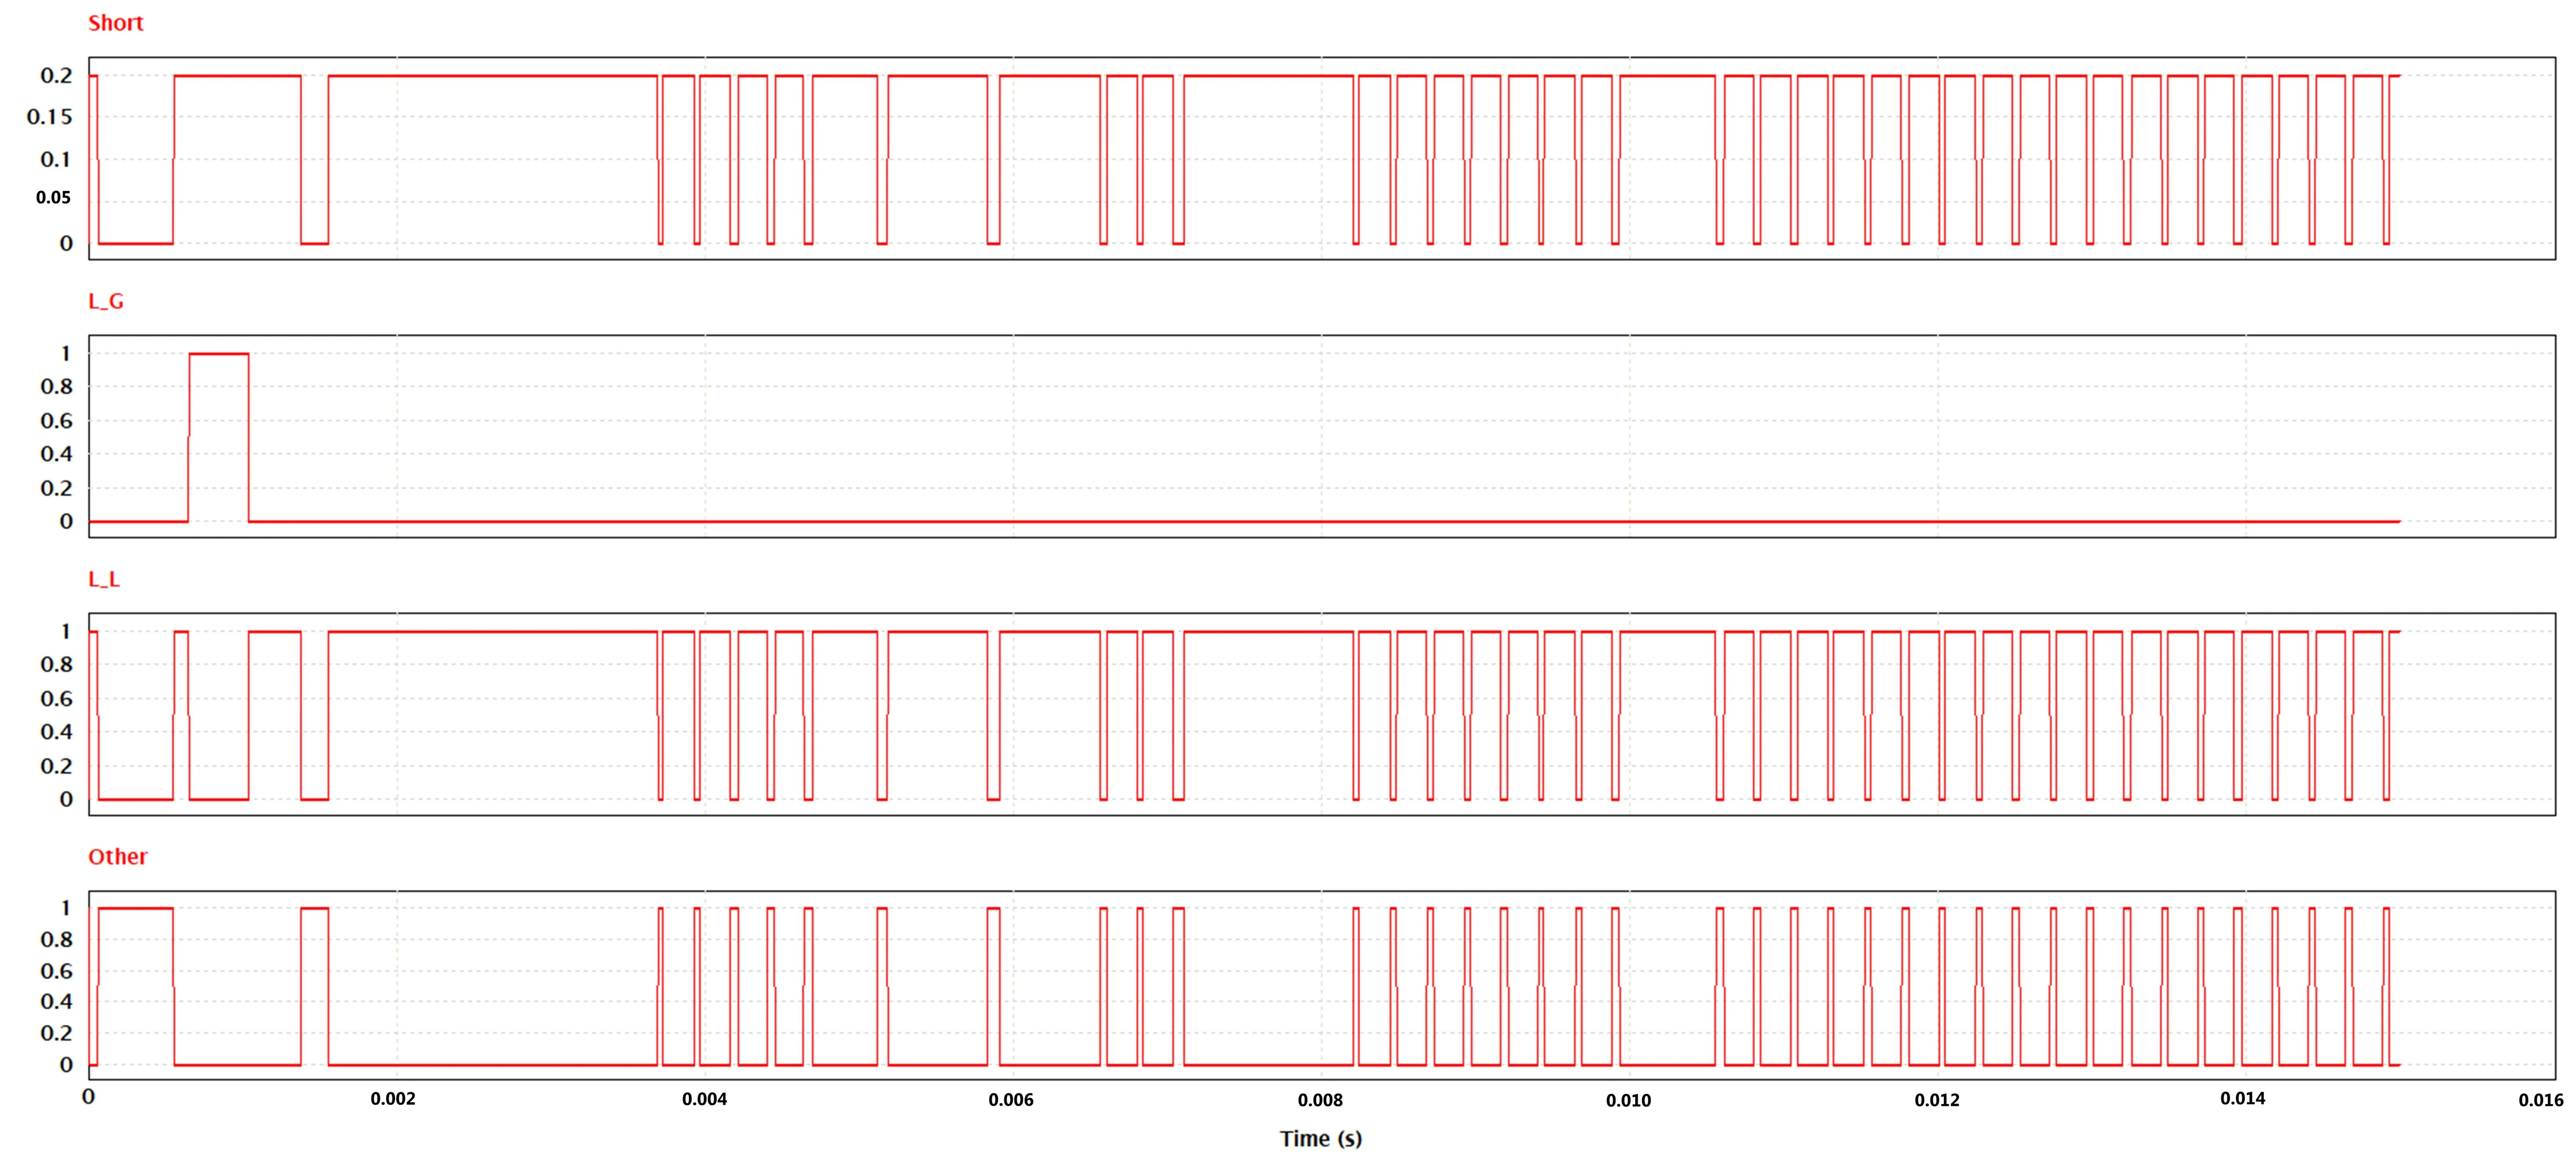Image resolution: width=2576 pixels, height=1166 pixels.
Task: Click the top of the single L_G pulse
Action: (219, 354)
